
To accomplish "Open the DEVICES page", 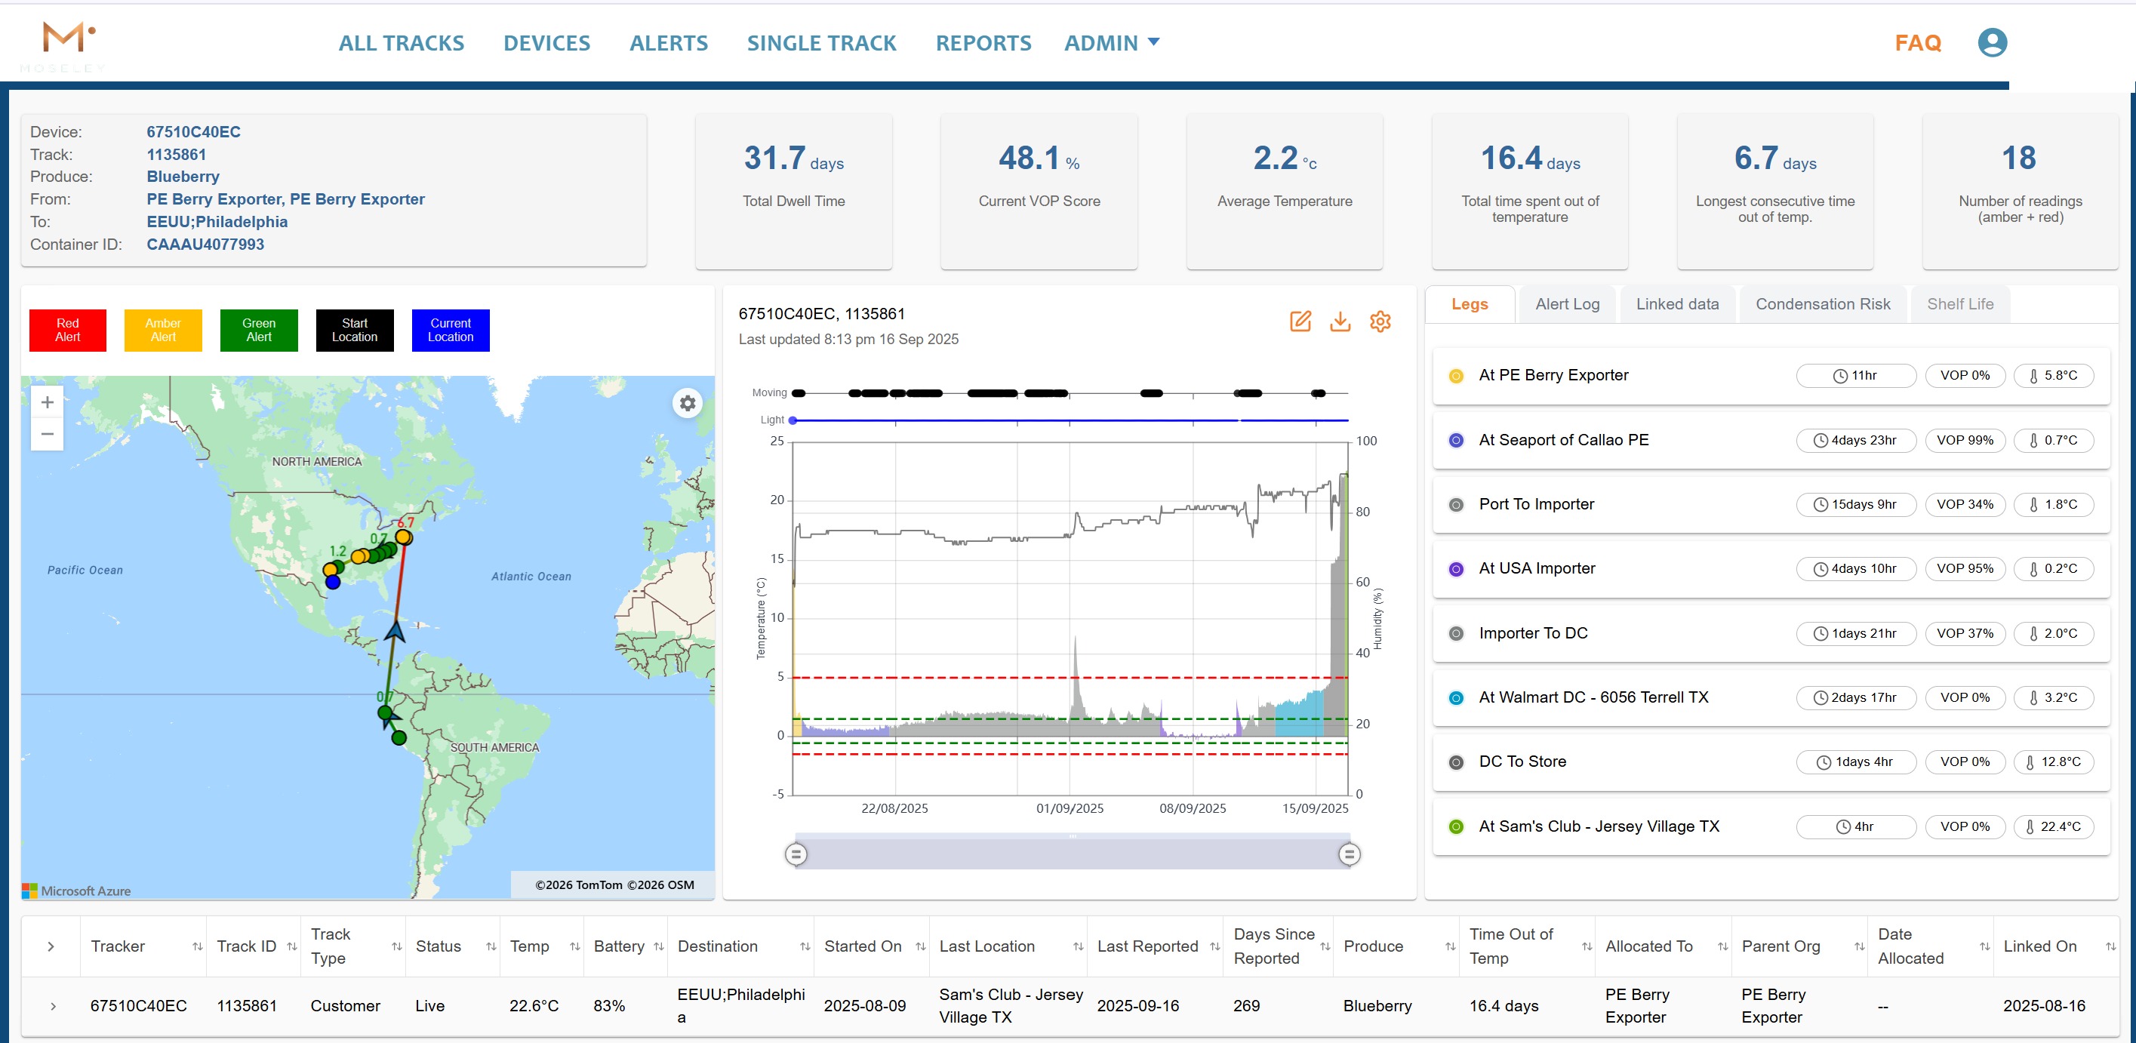I will (x=546, y=43).
